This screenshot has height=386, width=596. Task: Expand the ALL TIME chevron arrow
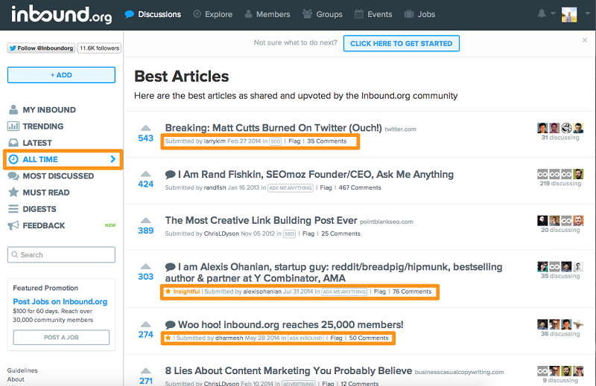(113, 159)
